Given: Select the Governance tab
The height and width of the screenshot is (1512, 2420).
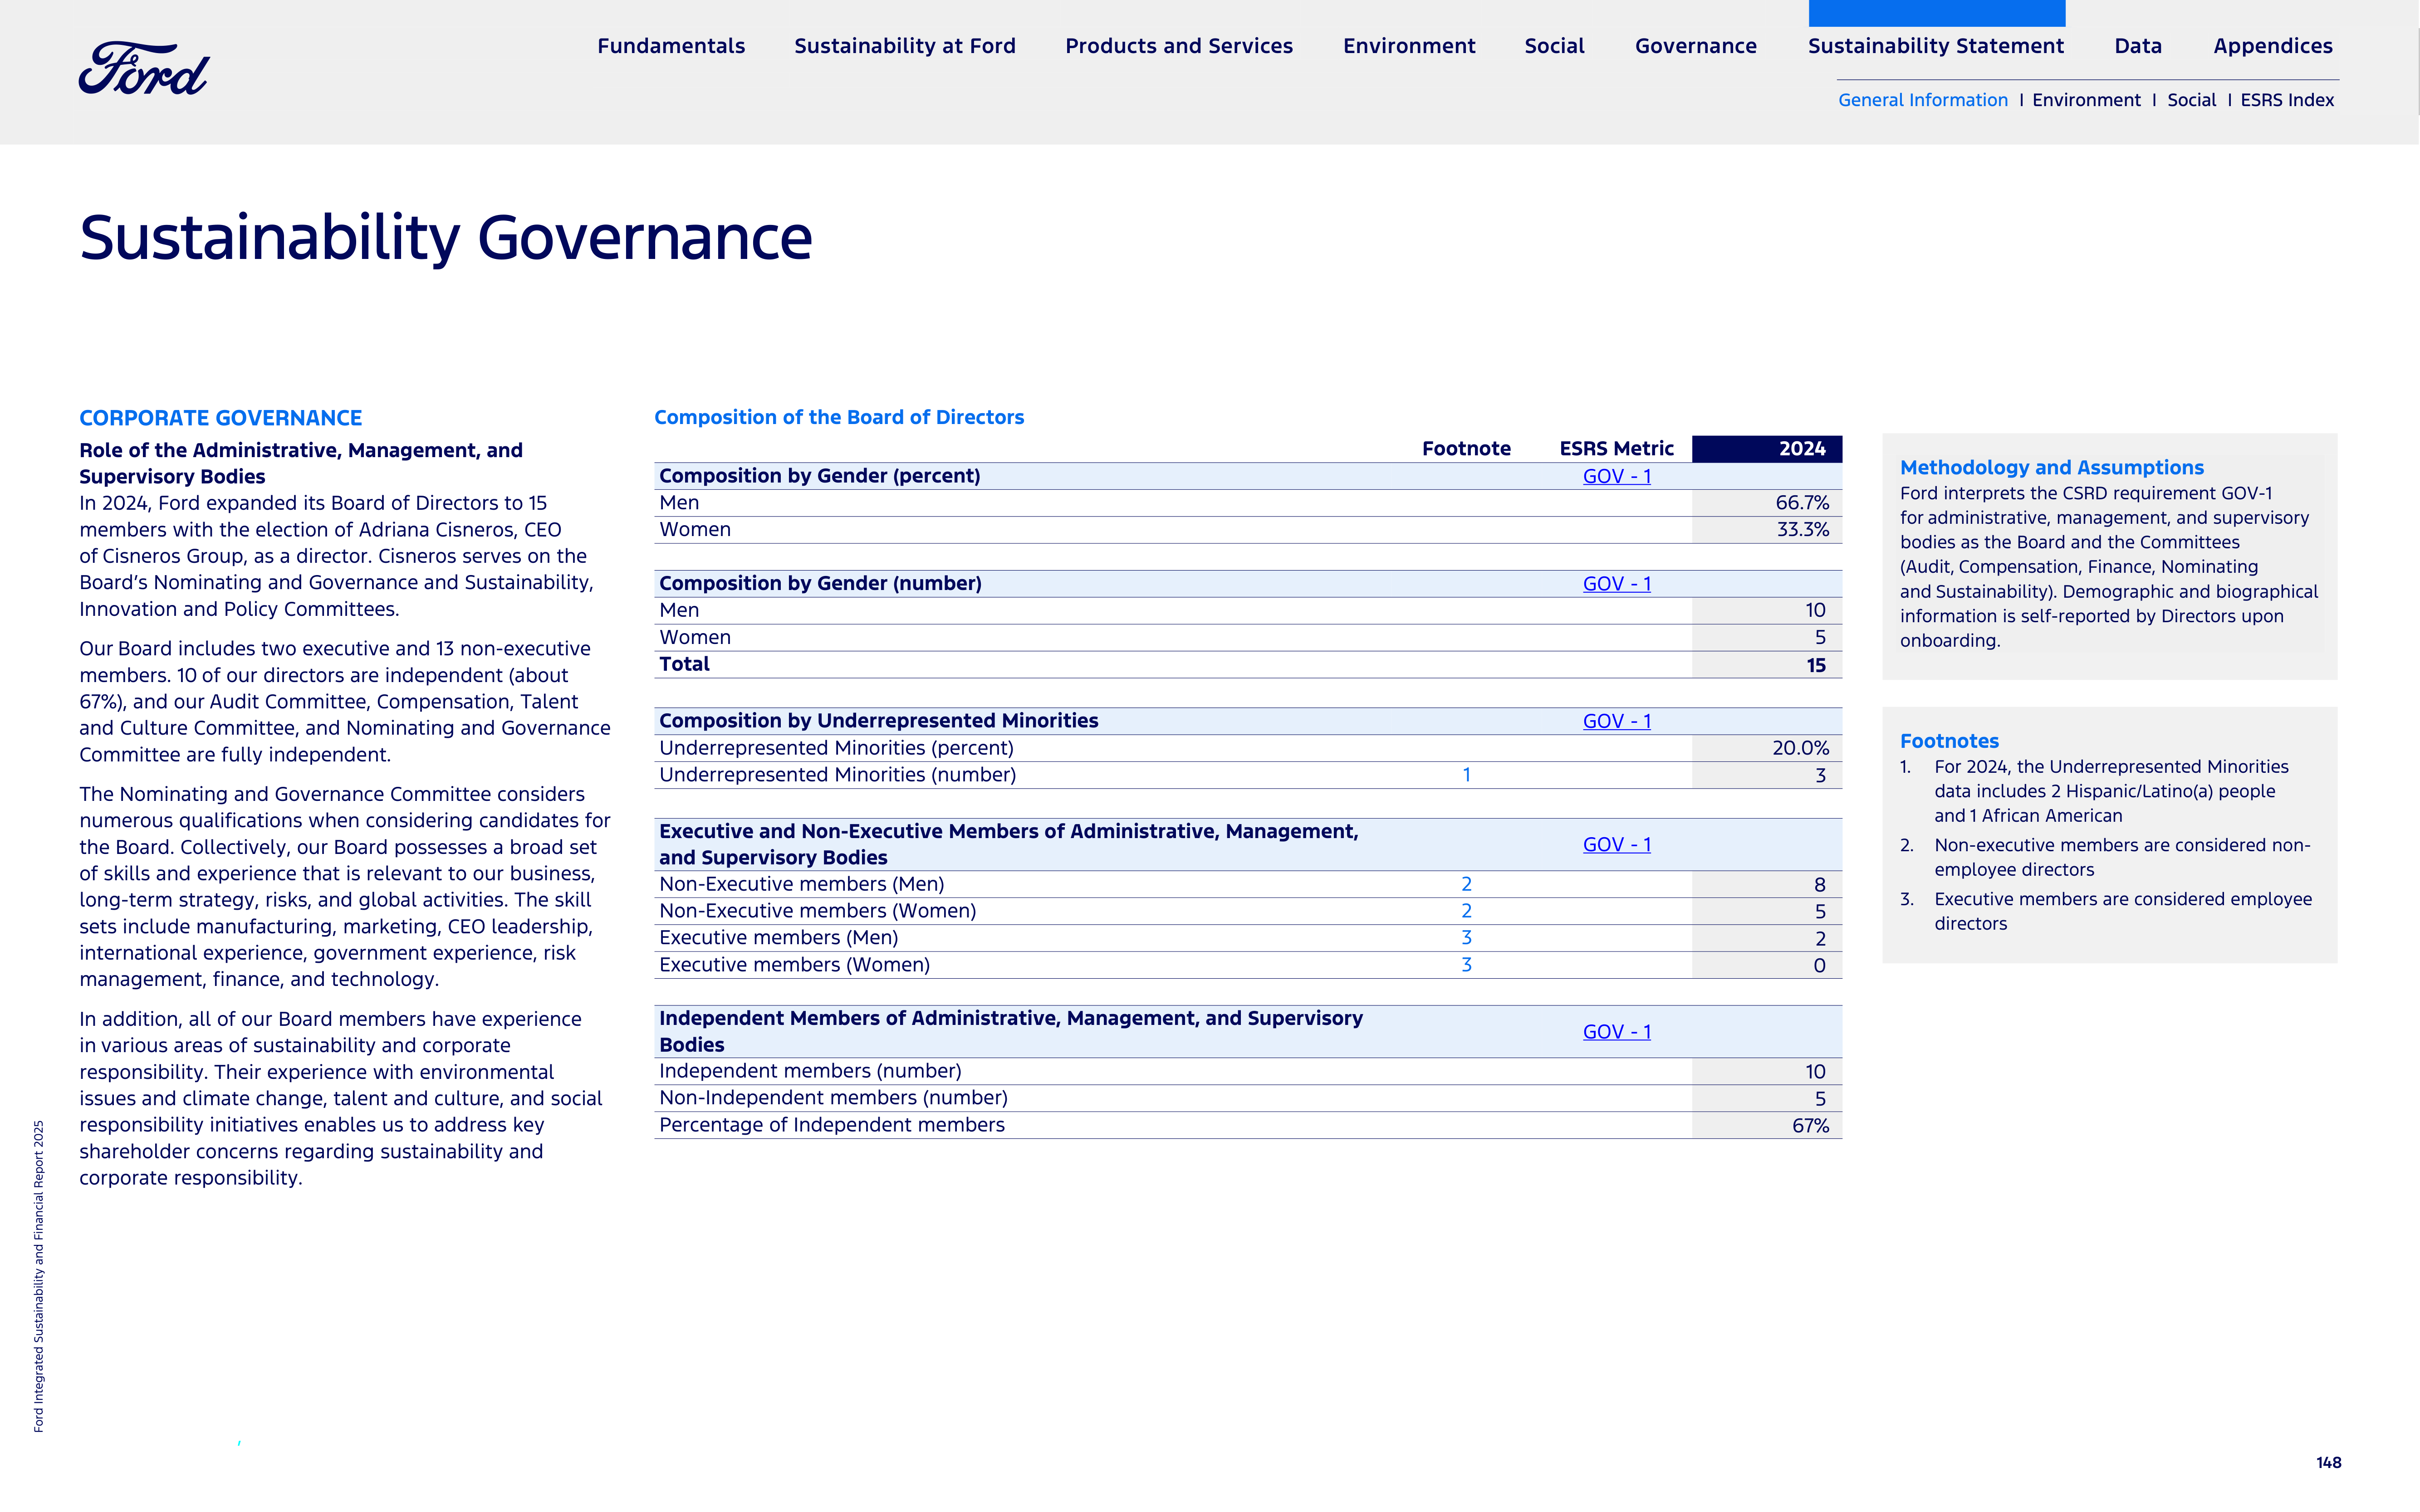Looking at the screenshot, I should coord(1696,46).
